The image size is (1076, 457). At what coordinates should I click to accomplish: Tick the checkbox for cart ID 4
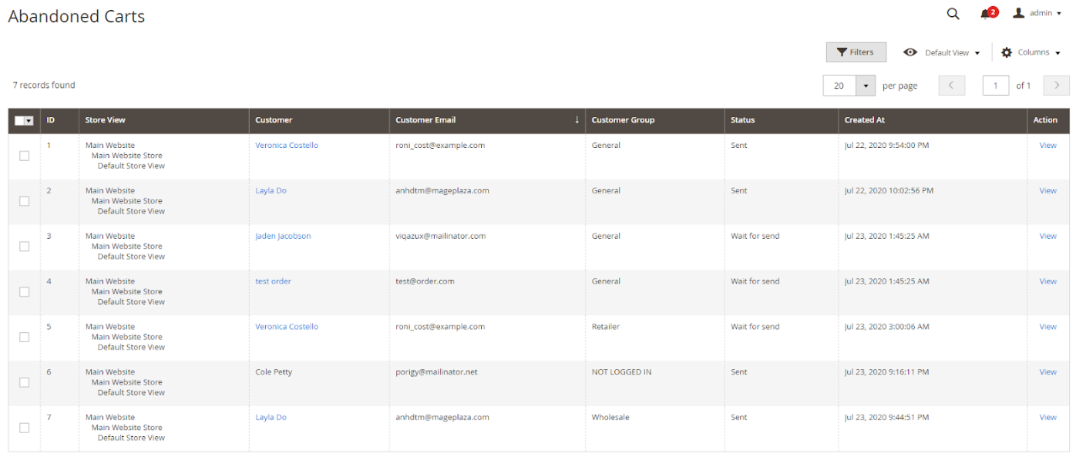[25, 291]
